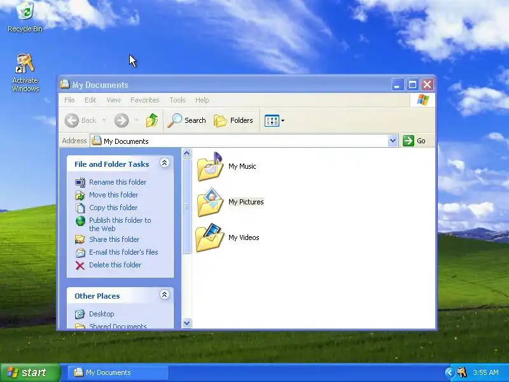The height and width of the screenshot is (382, 509).
Task: Click the Move this folder icon
Action: point(80,195)
